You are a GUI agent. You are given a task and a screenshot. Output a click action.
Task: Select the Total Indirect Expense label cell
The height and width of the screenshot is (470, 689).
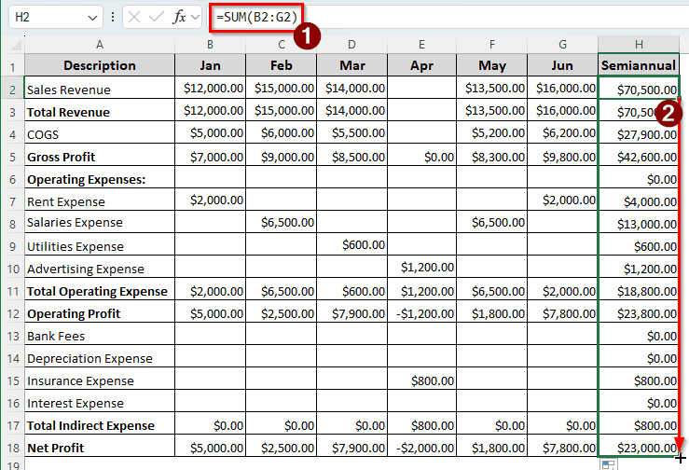100,423
